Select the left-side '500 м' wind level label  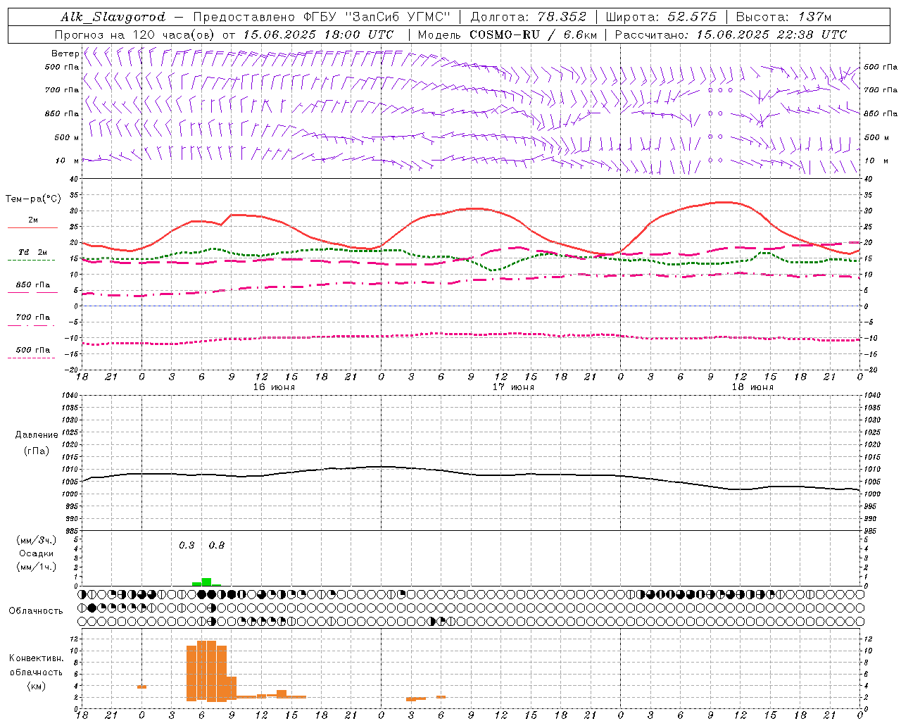coord(67,138)
